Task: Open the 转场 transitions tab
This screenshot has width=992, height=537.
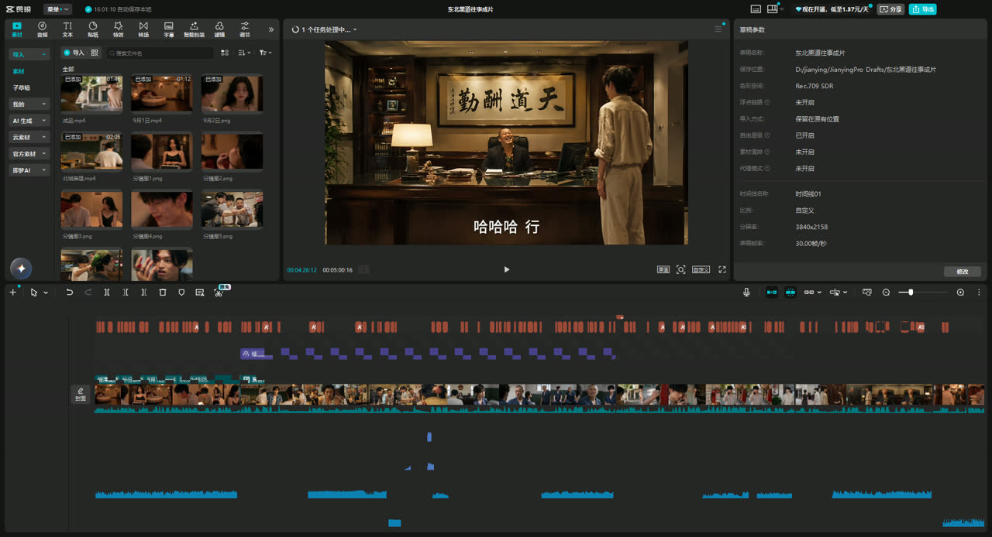Action: coord(143,29)
